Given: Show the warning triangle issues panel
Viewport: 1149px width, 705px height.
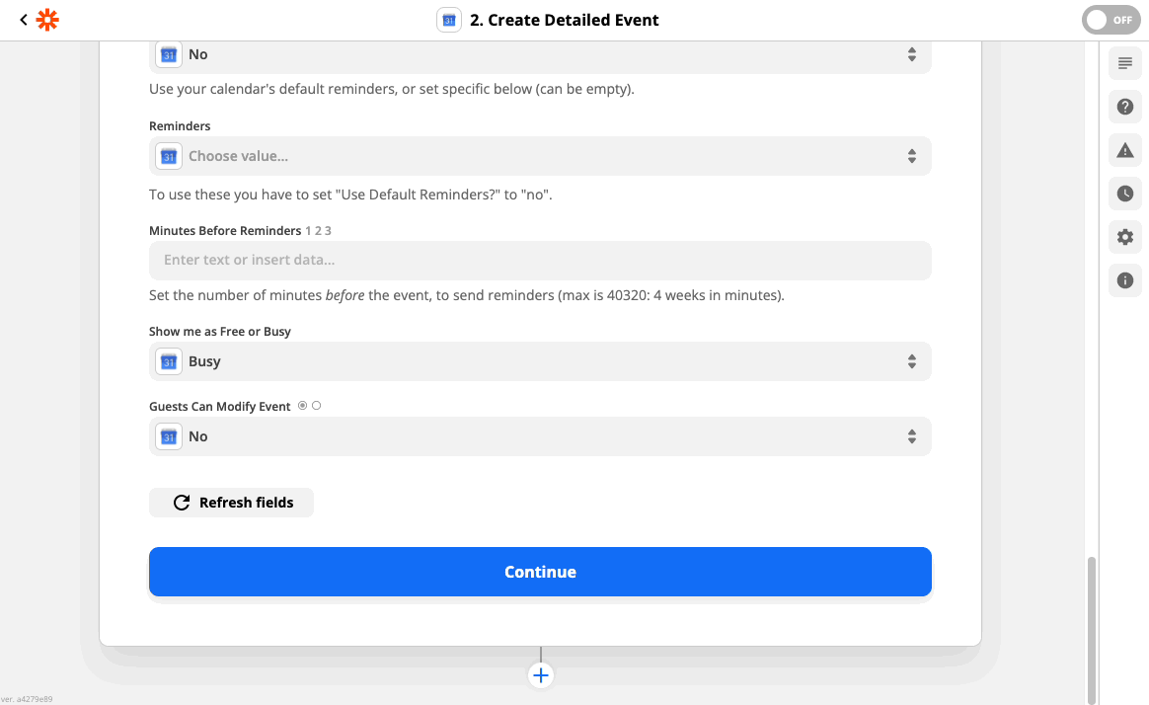Looking at the screenshot, I should click(1124, 150).
